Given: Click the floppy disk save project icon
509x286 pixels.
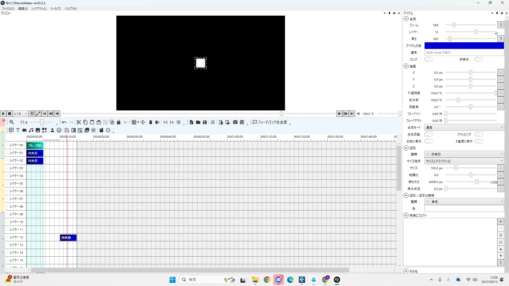Looking at the screenshot, I should tap(205, 122).
